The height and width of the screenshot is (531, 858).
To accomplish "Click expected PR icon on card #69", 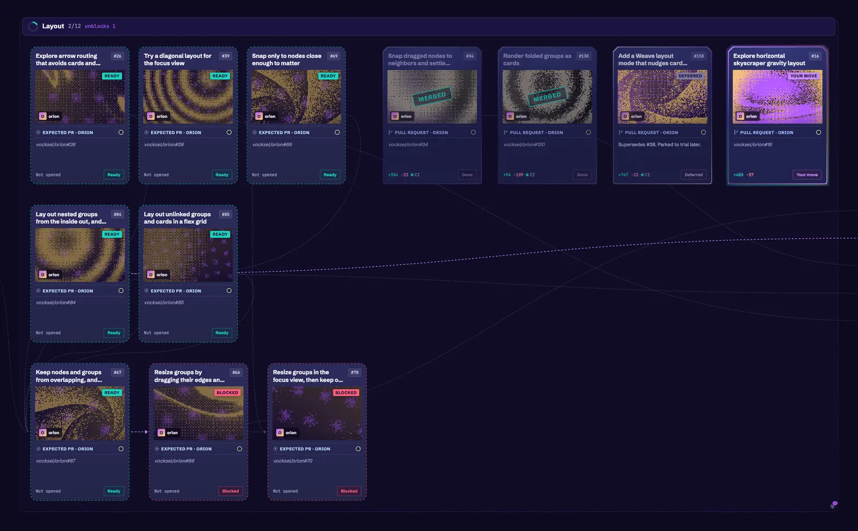I will coord(255,132).
